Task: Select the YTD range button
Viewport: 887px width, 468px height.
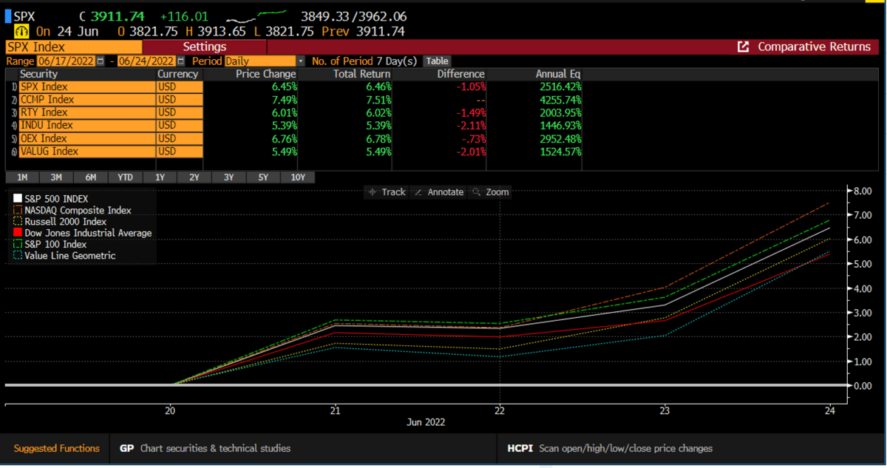Action: pyautogui.click(x=125, y=177)
